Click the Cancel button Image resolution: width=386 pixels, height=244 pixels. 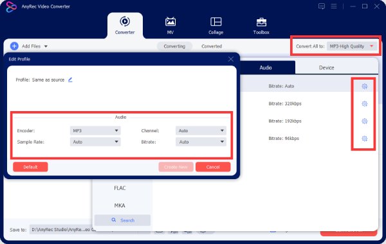tap(213, 167)
